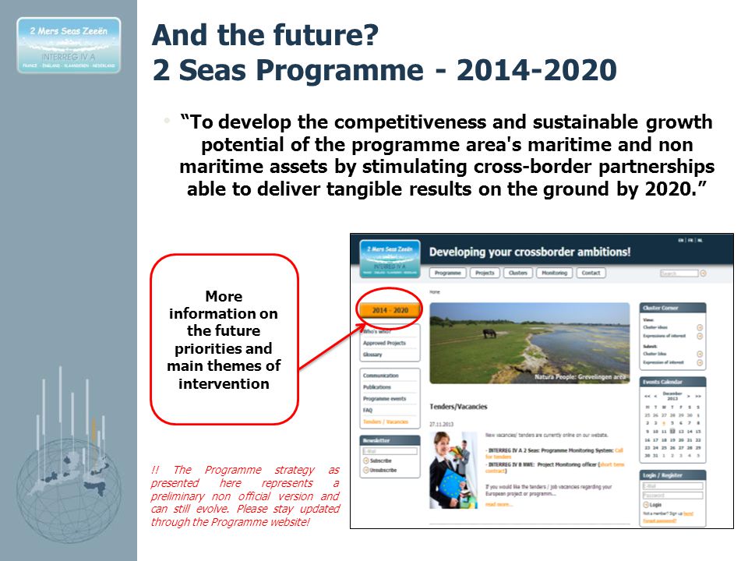Image resolution: width=748 pixels, height=561 pixels.
Task: Open the Glossary sidebar link
Action: pyautogui.click(x=372, y=355)
